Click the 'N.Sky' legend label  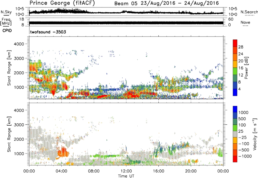click(6, 12)
